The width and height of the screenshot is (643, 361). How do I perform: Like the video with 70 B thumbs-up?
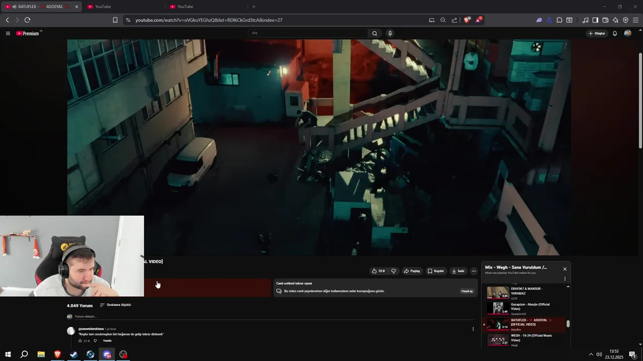[378, 271]
